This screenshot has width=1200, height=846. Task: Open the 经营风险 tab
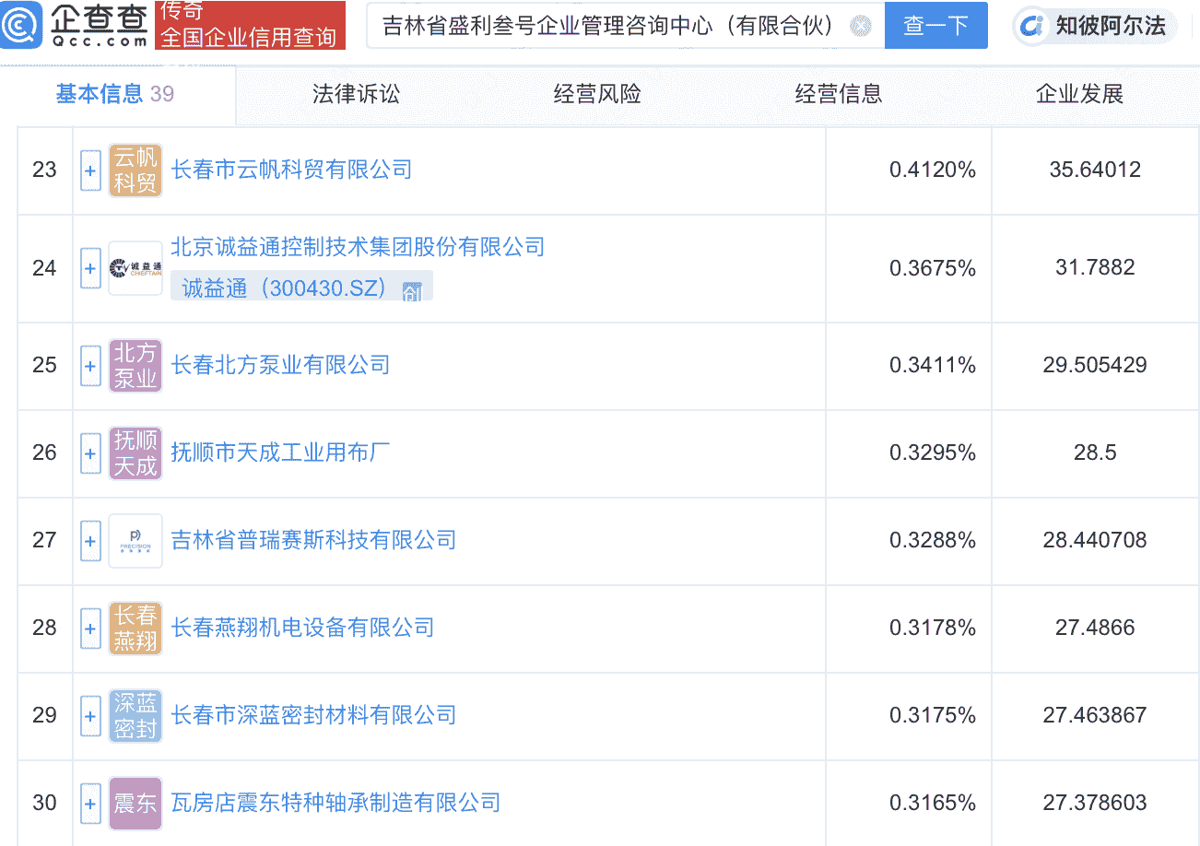(597, 94)
